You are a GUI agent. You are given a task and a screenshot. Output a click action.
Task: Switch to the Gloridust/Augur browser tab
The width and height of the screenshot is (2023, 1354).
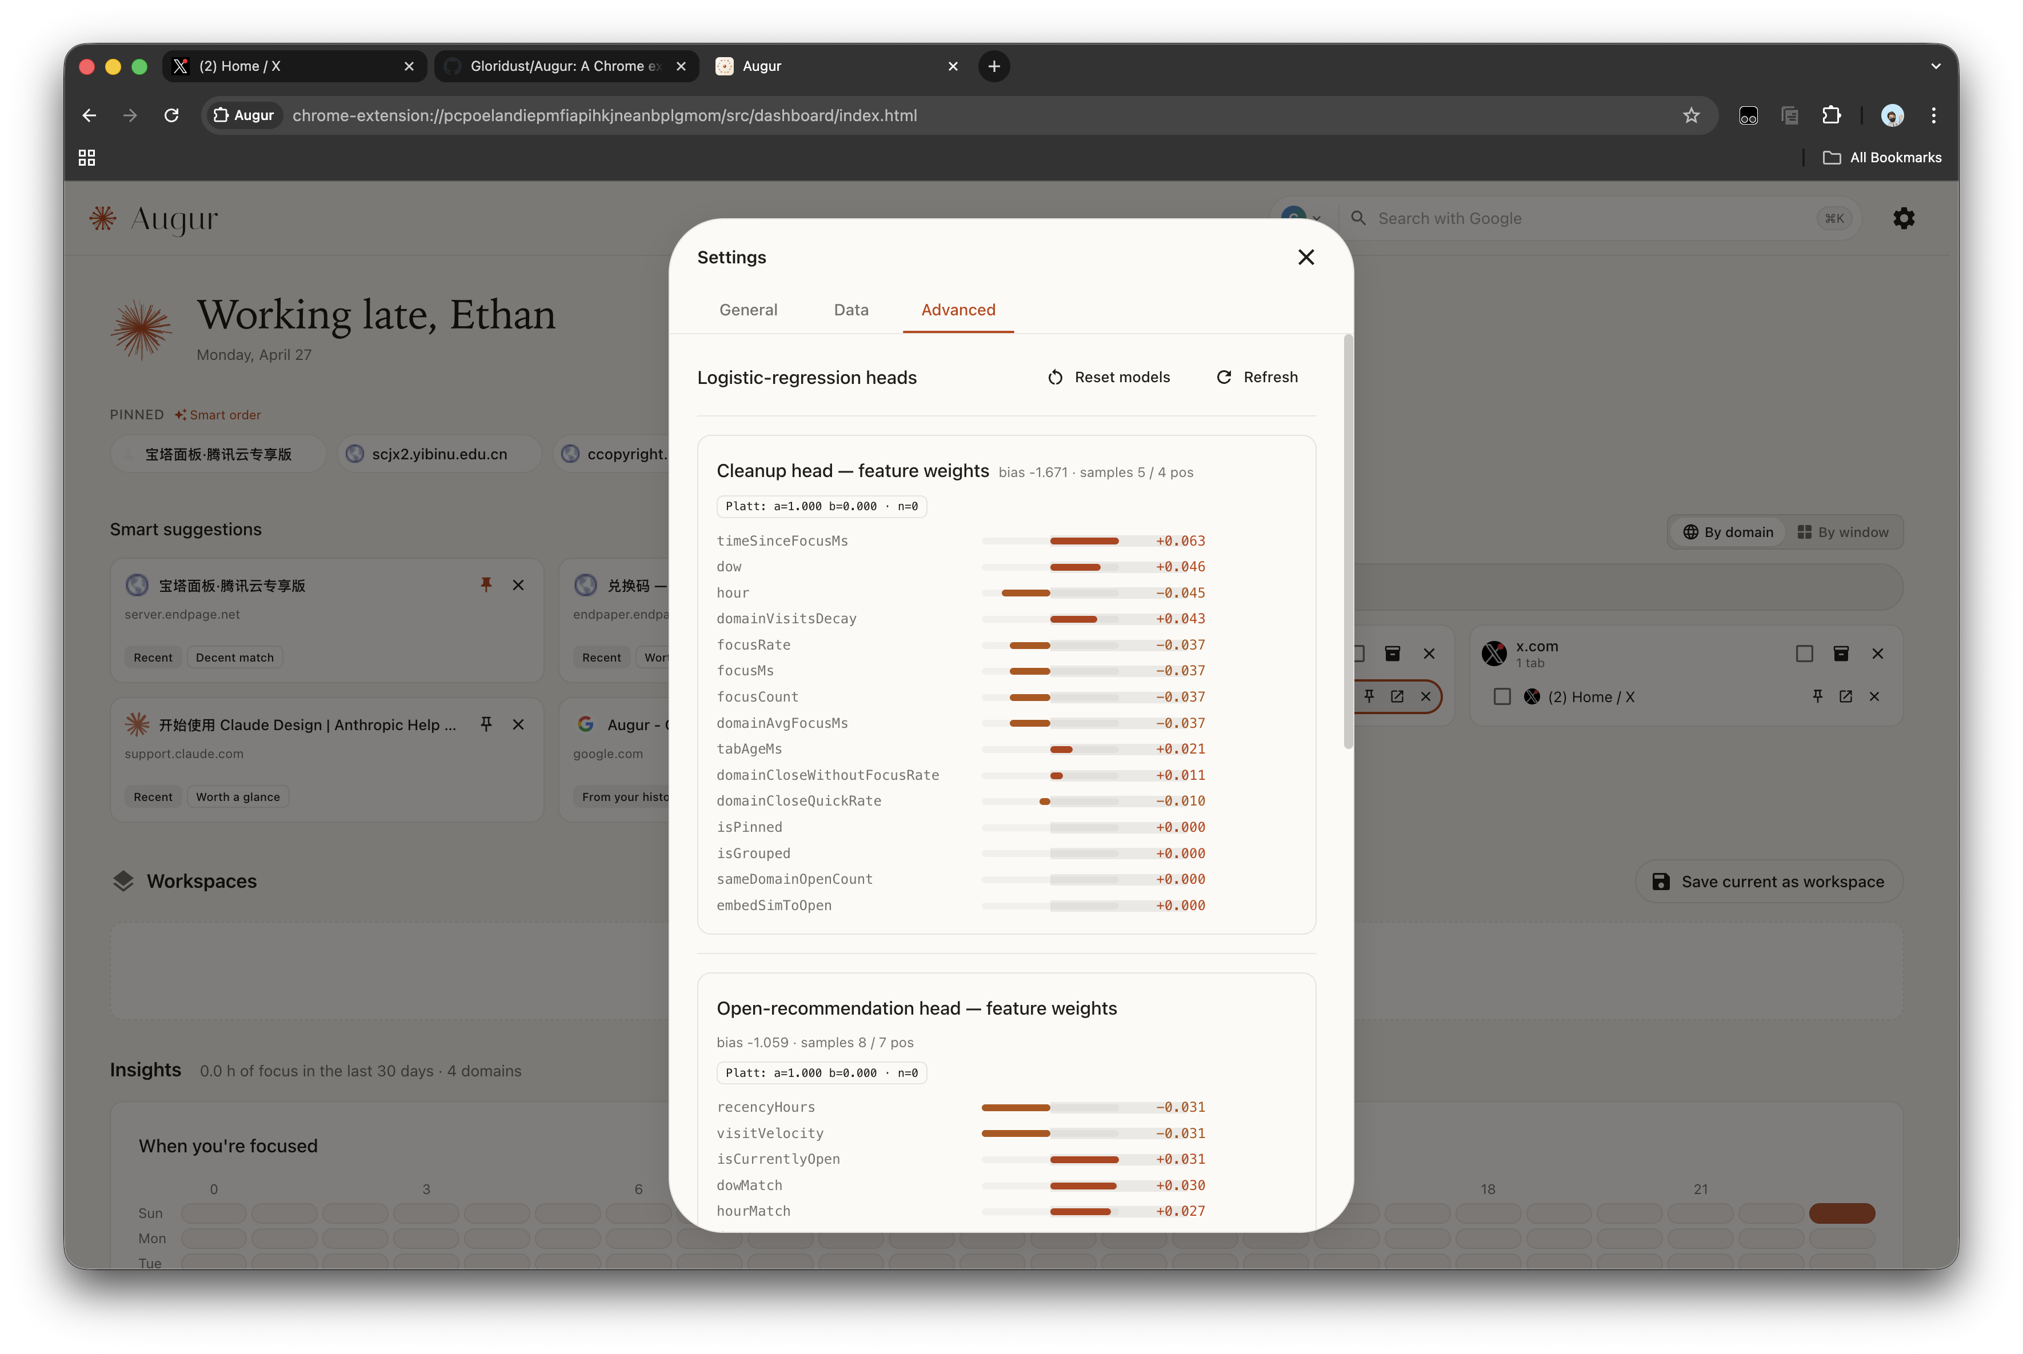pyautogui.click(x=566, y=66)
